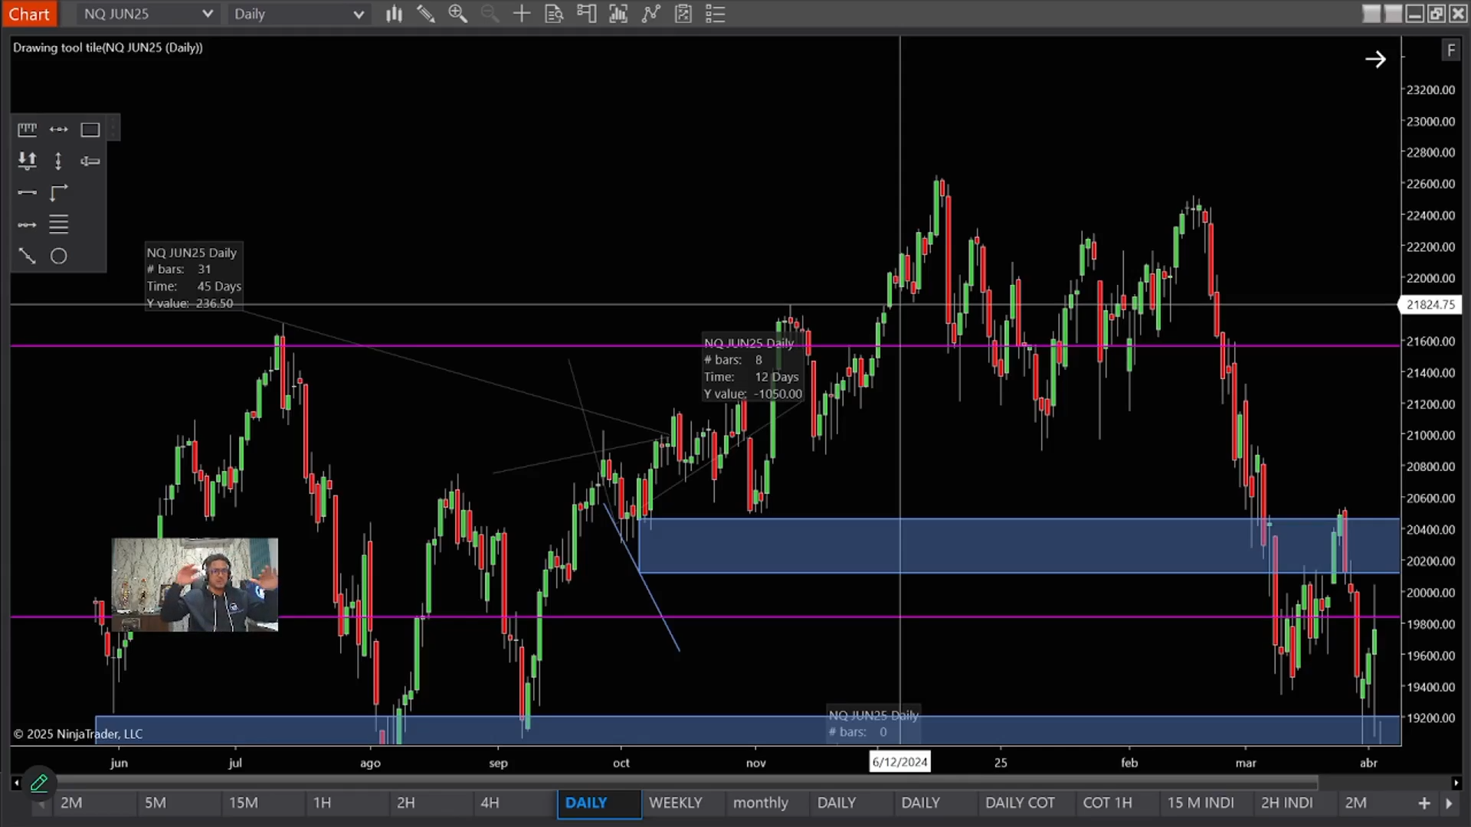
Task: Click the green pencil icon at bottom-left
Action: pyautogui.click(x=39, y=783)
